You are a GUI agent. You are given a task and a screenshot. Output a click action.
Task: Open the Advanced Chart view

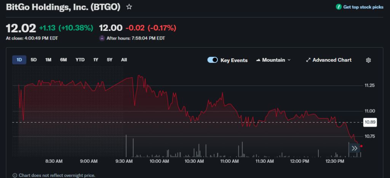[329, 60]
